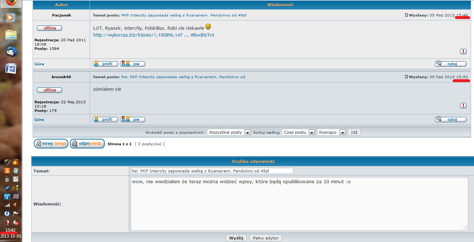Click the bronek40 author name
This screenshot has width=474, height=242.
(x=61, y=77)
